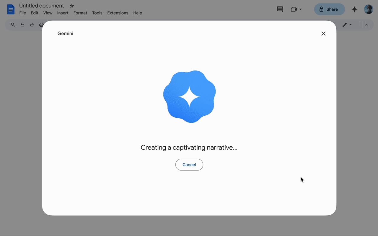Cancel the Gemini narrative generation

(x=189, y=165)
